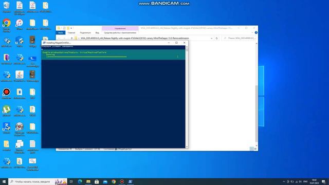Go up one folder level in Explorer
Viewport: 329px width, 185px height.
pyautogui.click(x=72, y=39)
